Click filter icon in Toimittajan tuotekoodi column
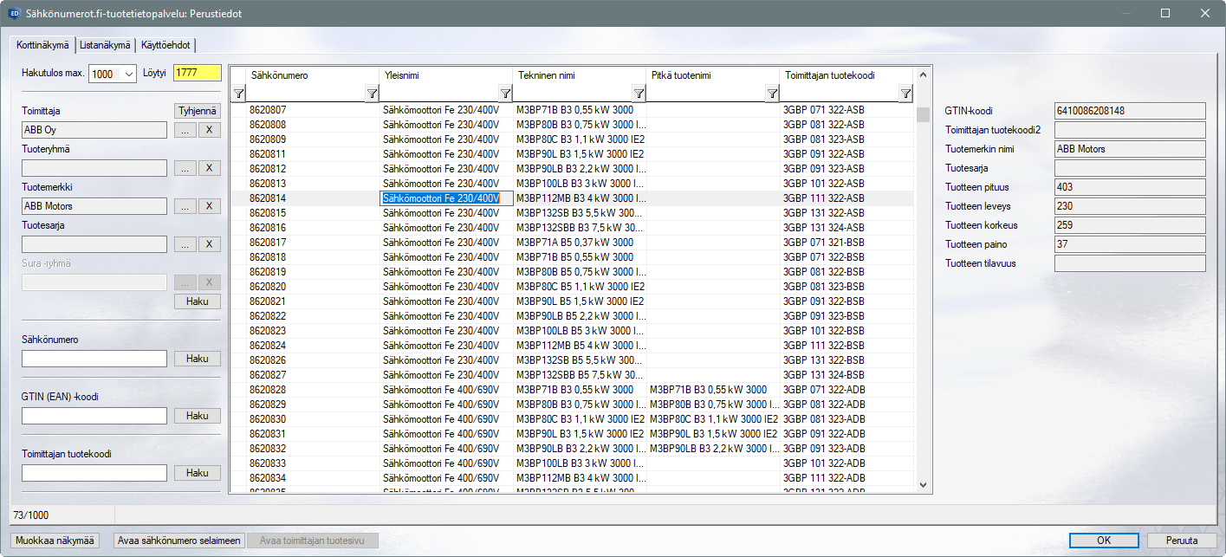Image resolution: width=1226 pixels, height=557 pixels. pyautogui.click(x=905, y=93)
